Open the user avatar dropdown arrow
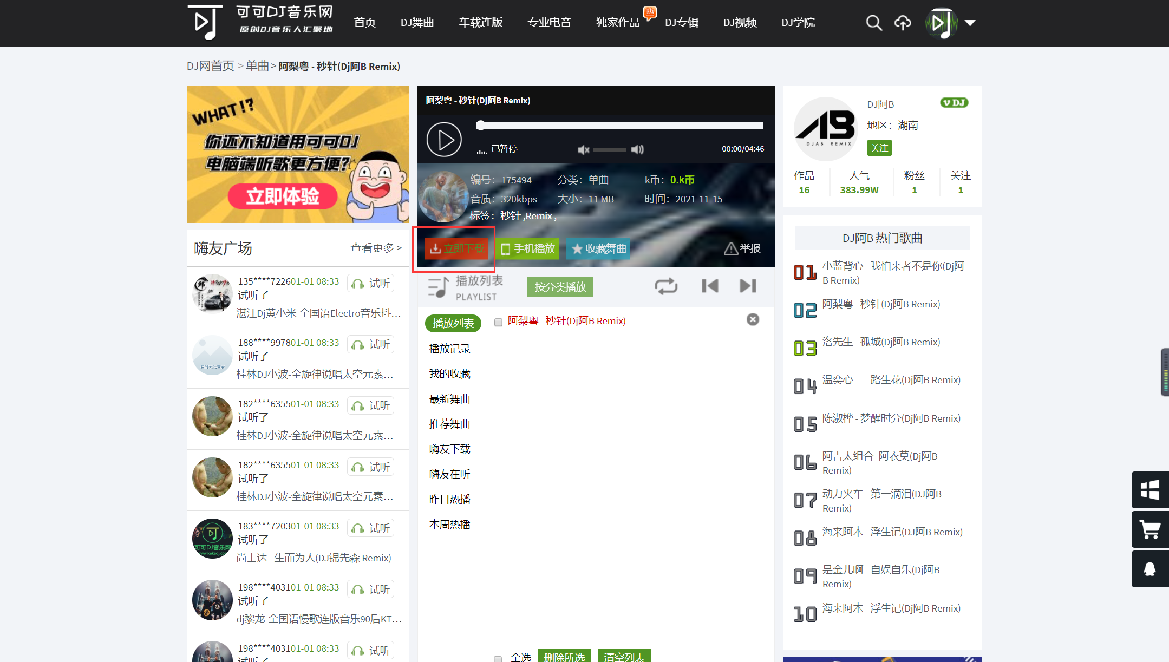The height and width of the screenshot is (662, 1169). click(970, 23)
